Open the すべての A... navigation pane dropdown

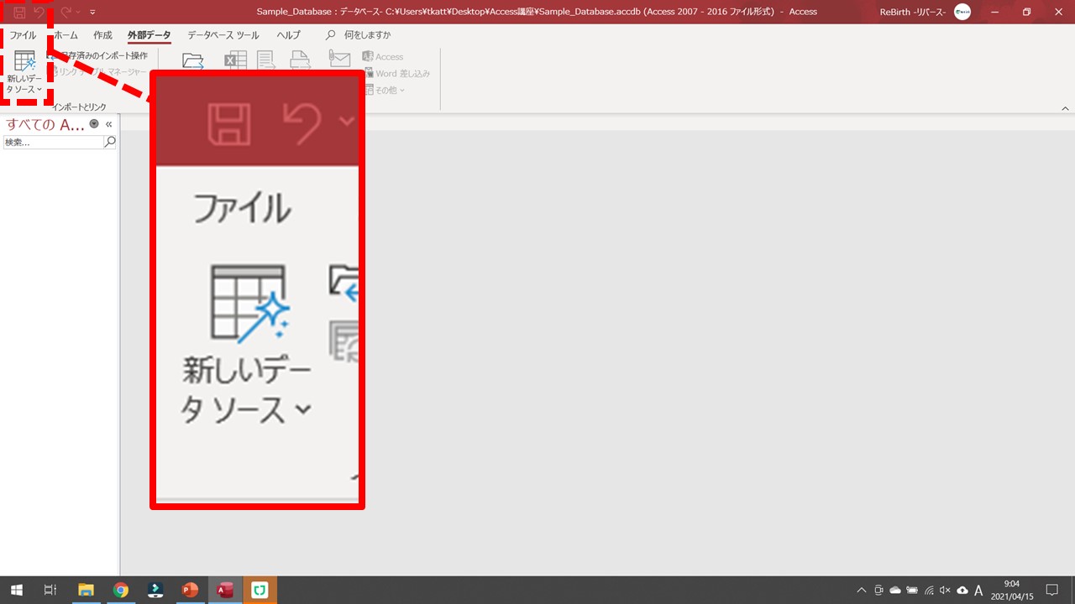tap(94, 124)
